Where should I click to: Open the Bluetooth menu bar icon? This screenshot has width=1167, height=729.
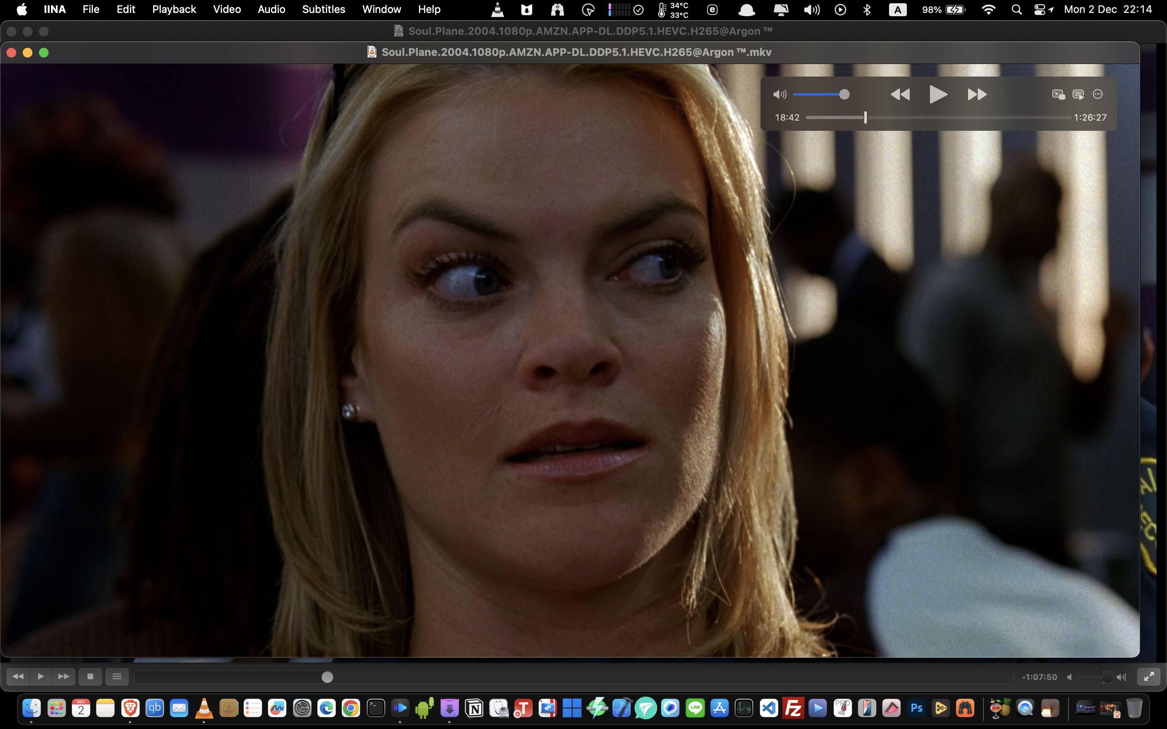[x=867, y=9]
